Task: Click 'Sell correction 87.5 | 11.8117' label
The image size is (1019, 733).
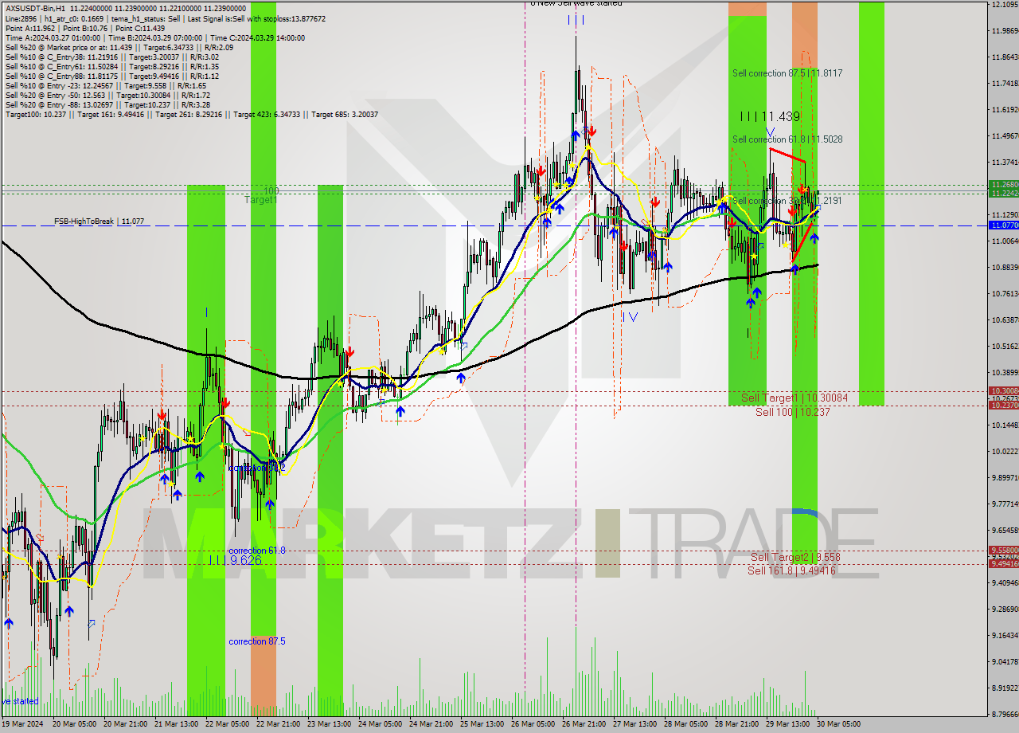Action: coord(787,73)
